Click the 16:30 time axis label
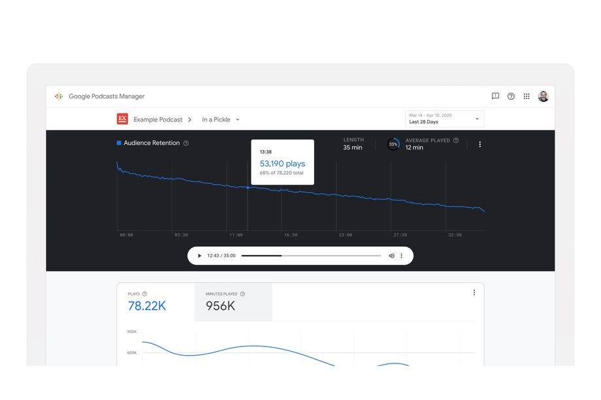601x400 pixels. pyautogui.click(x=291, y=235)
